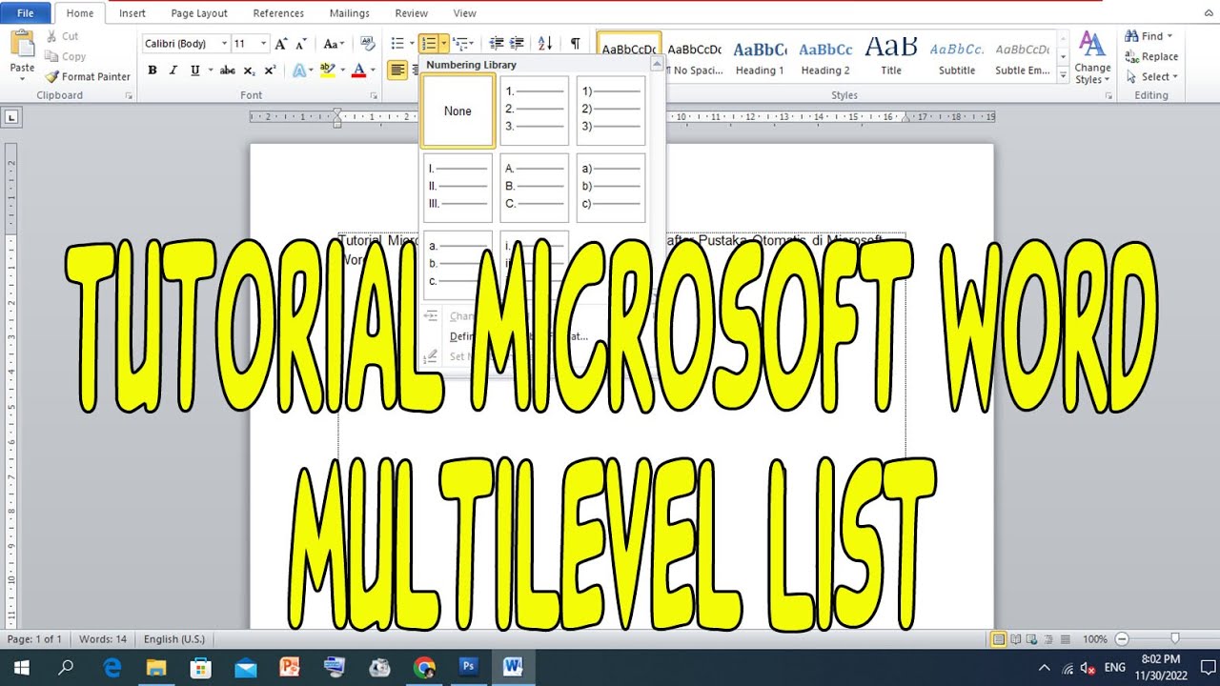Open Photoshop from the taskbar
Screen dimensions: 1220x686
pyautogui.click(x=469, y=667)
